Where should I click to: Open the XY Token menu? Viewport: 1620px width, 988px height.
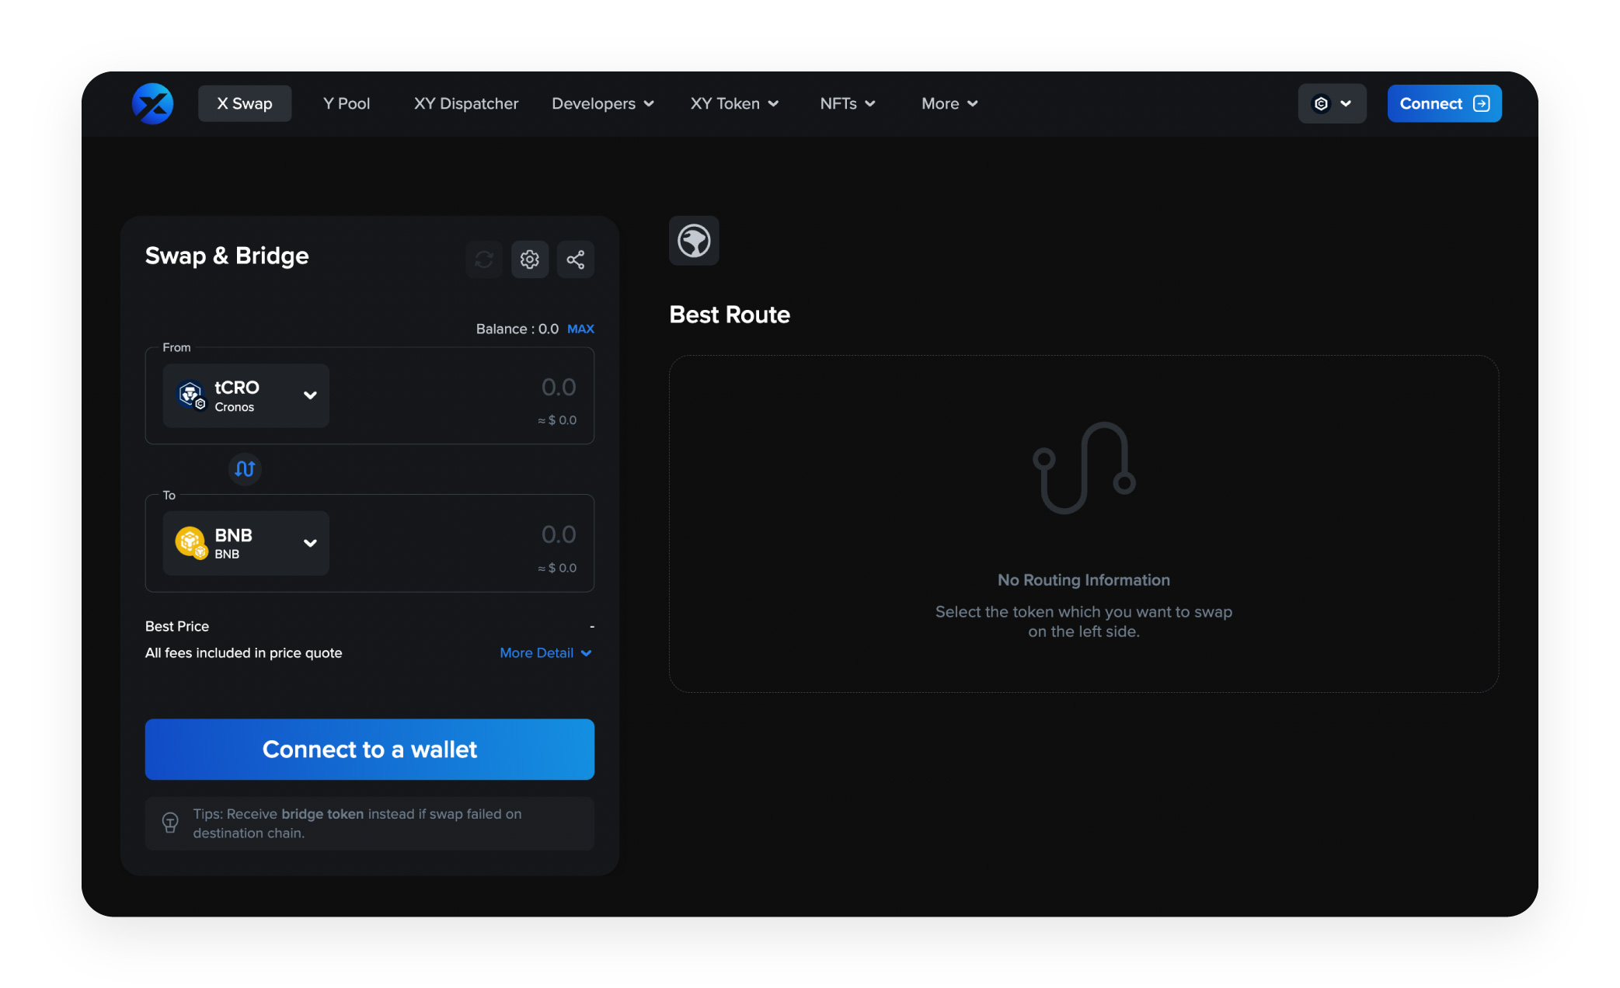click(734, 103)
